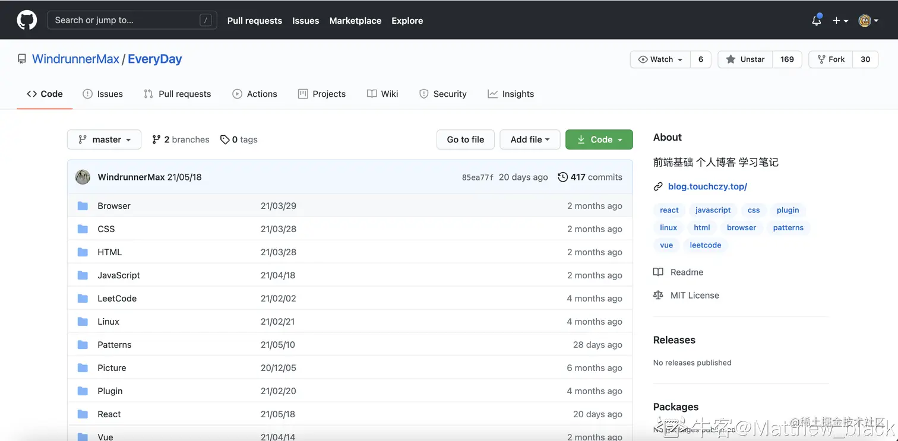Open the plus create-new menu
Image resolution: width=898 pixels, height=441 pixels.
tap(840, 20)
